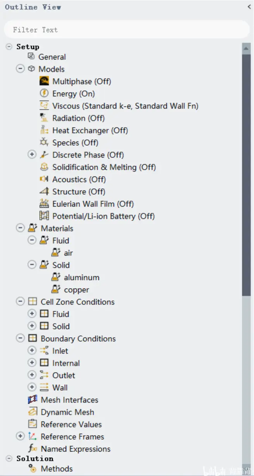Click the vertical scrollbar up arrow

246,49
